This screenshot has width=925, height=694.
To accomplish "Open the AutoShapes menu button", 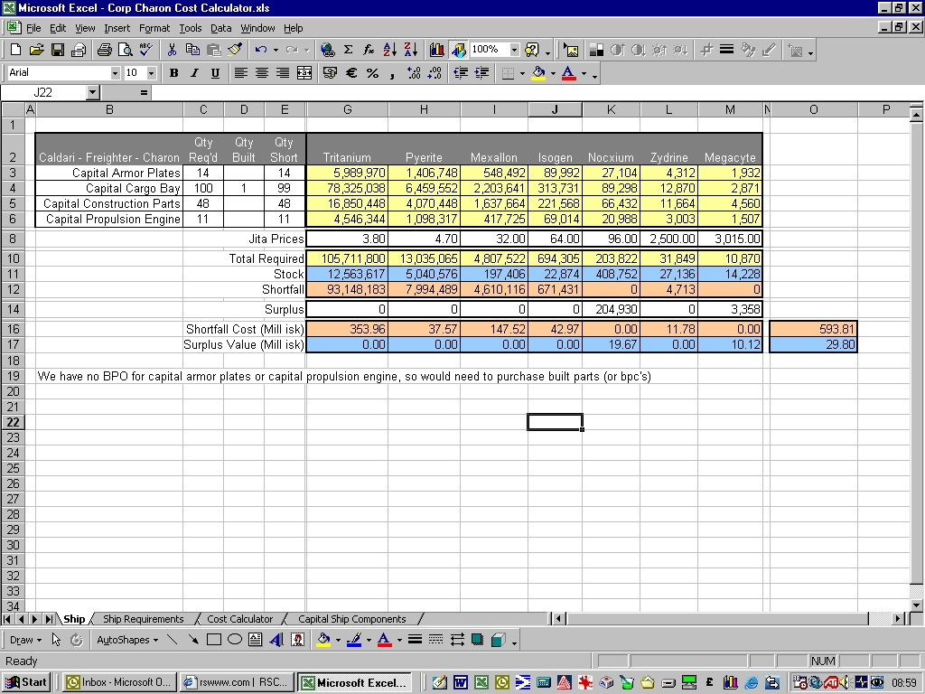I will (x=126, y=640).
